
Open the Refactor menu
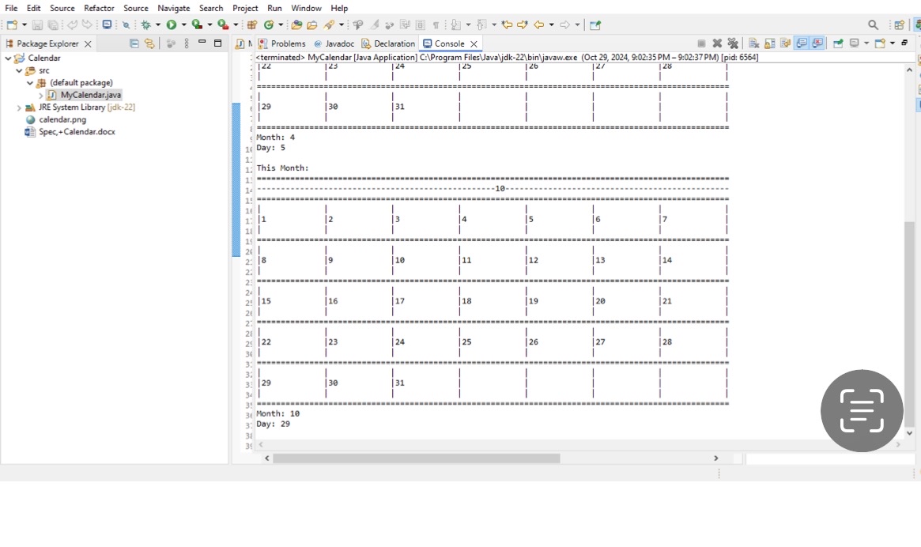99,8
